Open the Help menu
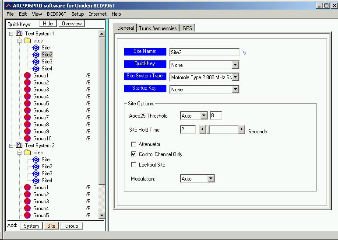The width and height of the screenshot is (338, 240). point(116,14)
